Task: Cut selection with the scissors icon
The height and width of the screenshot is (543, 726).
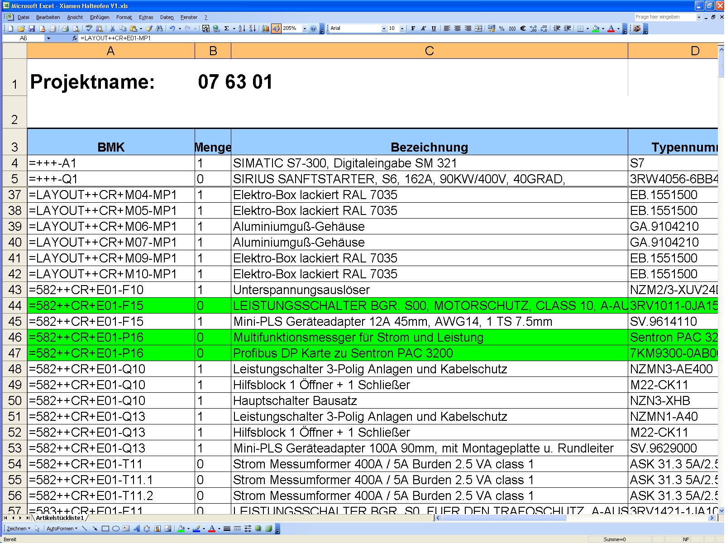Action: 112,29
